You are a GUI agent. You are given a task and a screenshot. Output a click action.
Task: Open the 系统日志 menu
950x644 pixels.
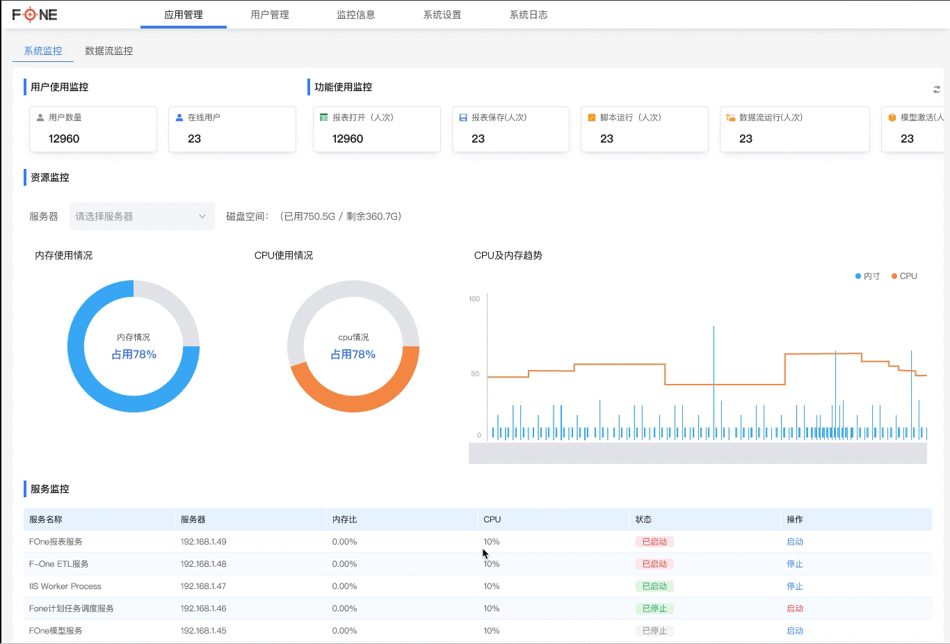[x=529, y=15]
